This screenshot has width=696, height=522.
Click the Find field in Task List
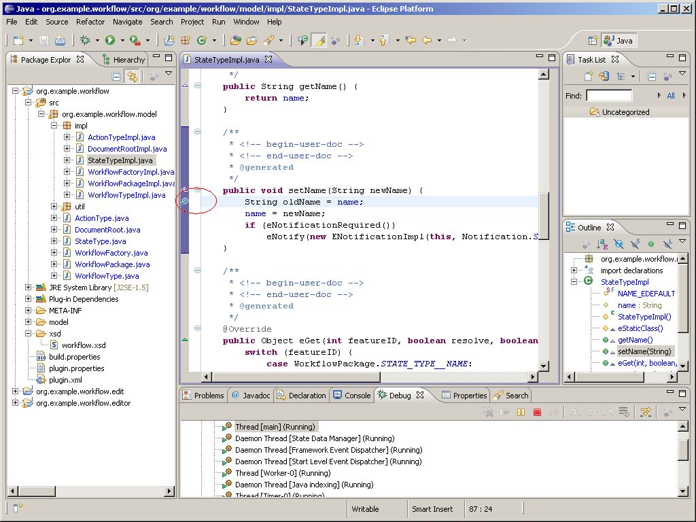609,96
